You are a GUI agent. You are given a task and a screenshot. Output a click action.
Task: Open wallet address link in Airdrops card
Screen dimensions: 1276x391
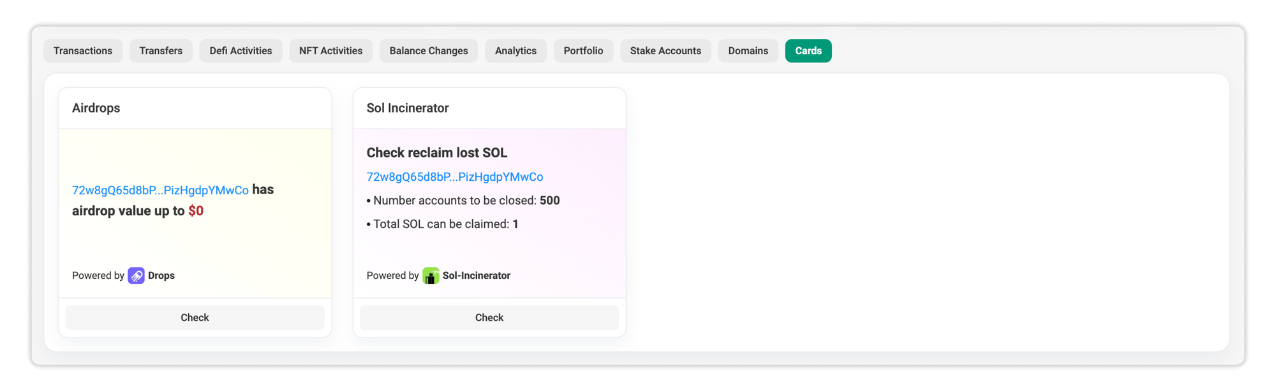(160, 190)
